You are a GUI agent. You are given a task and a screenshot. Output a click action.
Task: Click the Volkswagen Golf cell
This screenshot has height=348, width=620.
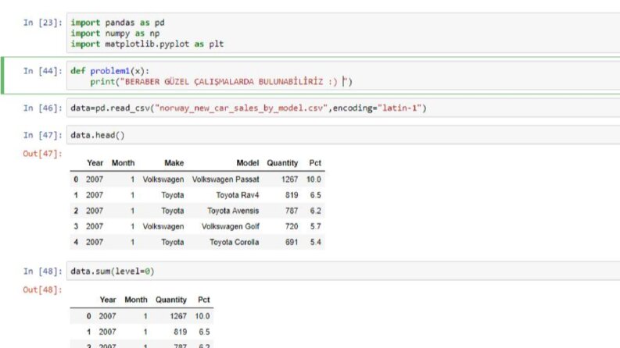[x=231, y=226]
